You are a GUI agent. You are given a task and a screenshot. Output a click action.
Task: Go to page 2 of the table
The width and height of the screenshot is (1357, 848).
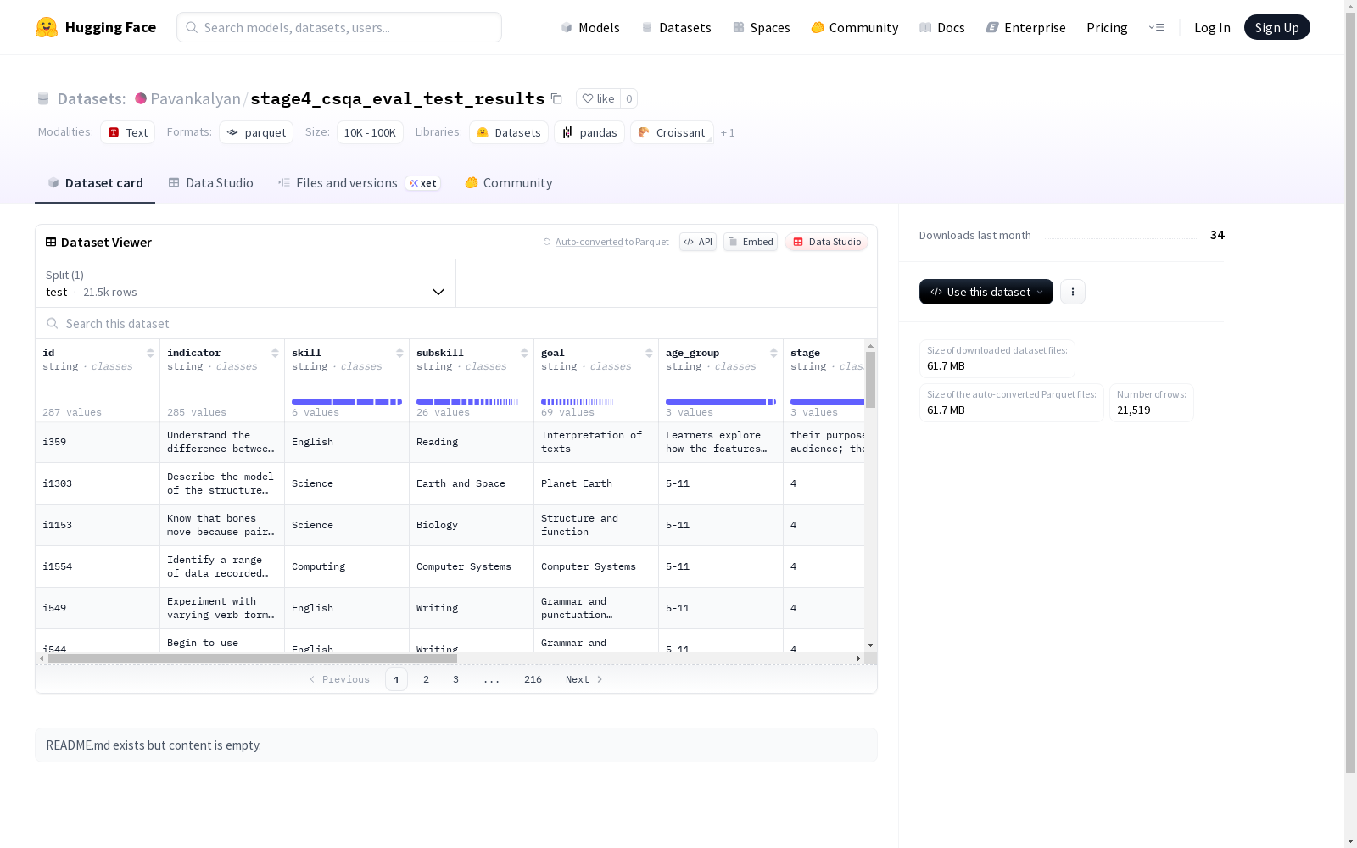426,679
